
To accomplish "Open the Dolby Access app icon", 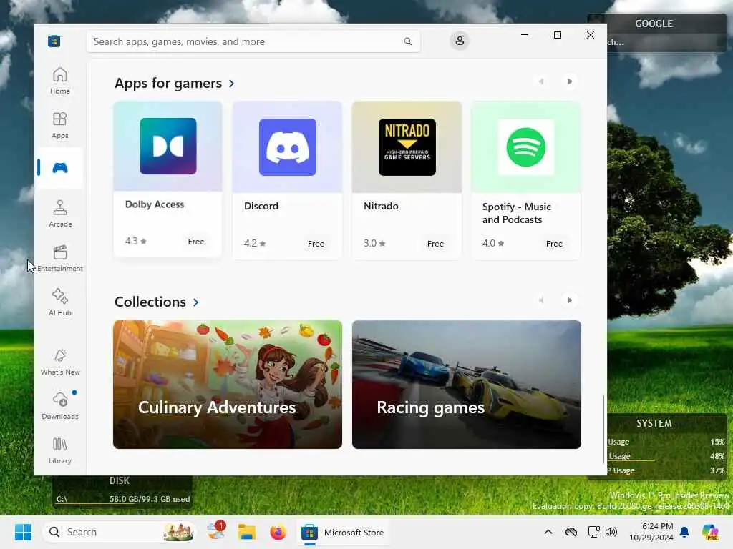I will (x=168, y=146).
